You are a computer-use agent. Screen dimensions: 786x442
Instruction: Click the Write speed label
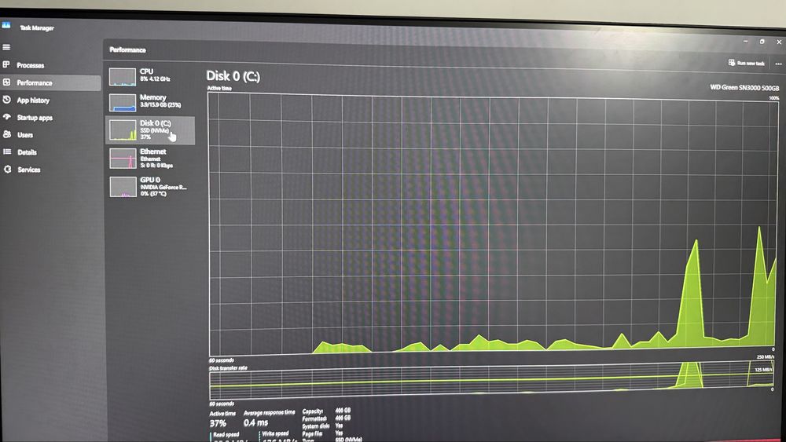click(275, 433)
